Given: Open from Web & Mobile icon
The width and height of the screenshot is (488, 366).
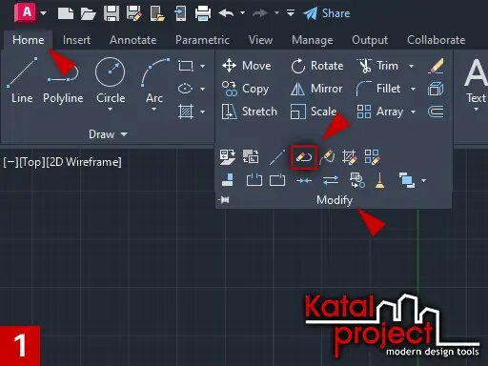Looking at the screenshot, I should click(x=157, y=13).
